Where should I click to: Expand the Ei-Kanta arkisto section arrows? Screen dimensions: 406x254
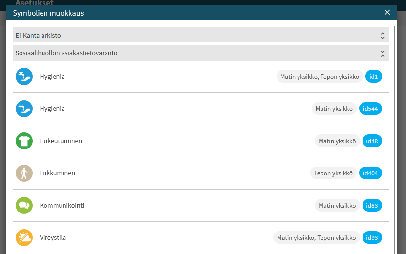click(383, 36)
